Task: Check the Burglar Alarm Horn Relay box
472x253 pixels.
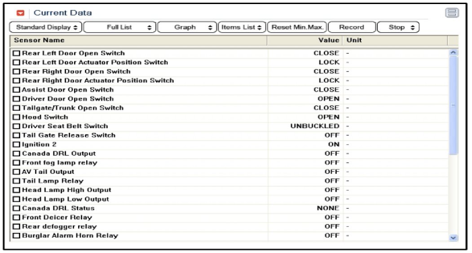Action: click(x=17, y=236)
